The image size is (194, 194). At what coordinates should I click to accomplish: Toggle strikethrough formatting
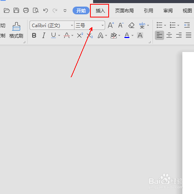click(67, 35)
